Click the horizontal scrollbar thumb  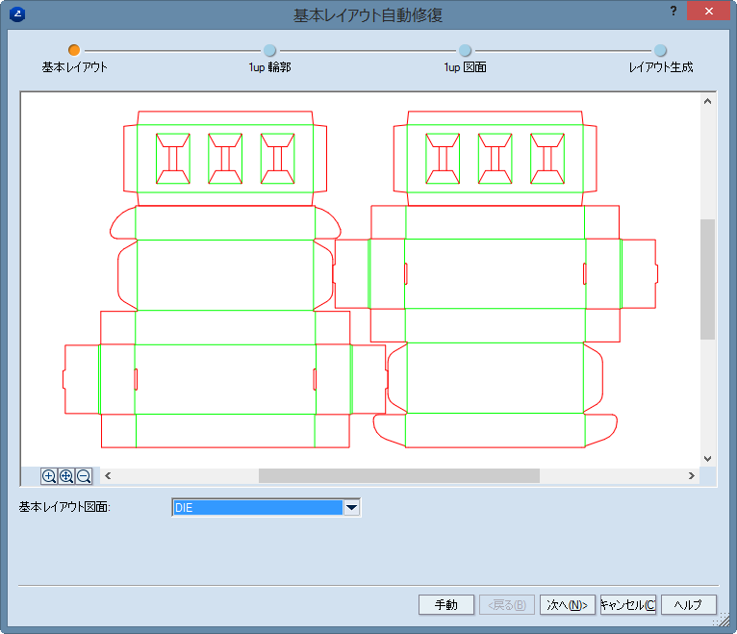pyautogui.click(x=399, y=475)
